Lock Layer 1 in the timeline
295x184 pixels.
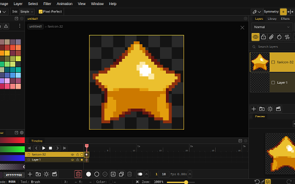pos(77,160)
